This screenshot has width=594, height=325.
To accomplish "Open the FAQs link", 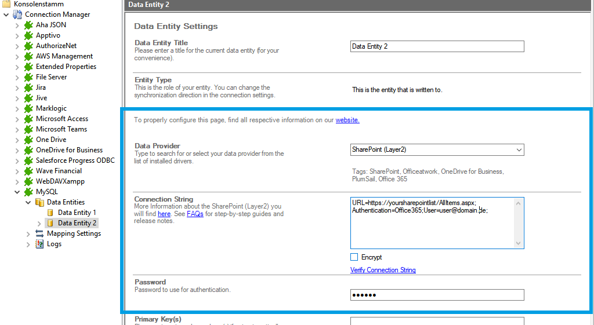I will coord(195,214).
